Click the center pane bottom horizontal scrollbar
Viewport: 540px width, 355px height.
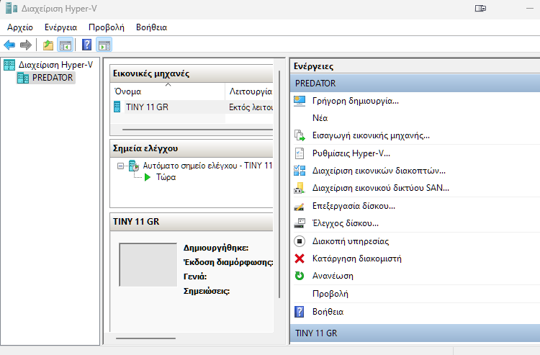click(145, 338)
